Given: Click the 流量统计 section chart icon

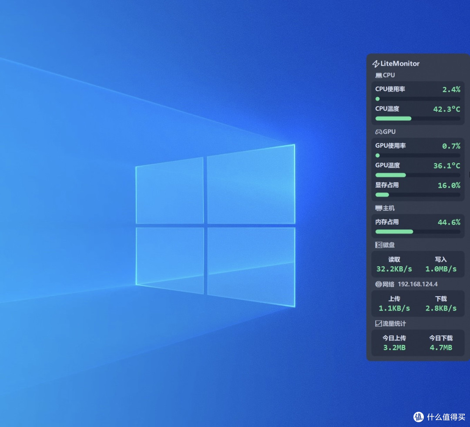Looking at the screenshot, I should tap(379, 324).
